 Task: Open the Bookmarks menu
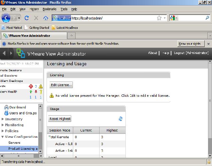click(50, 9)
